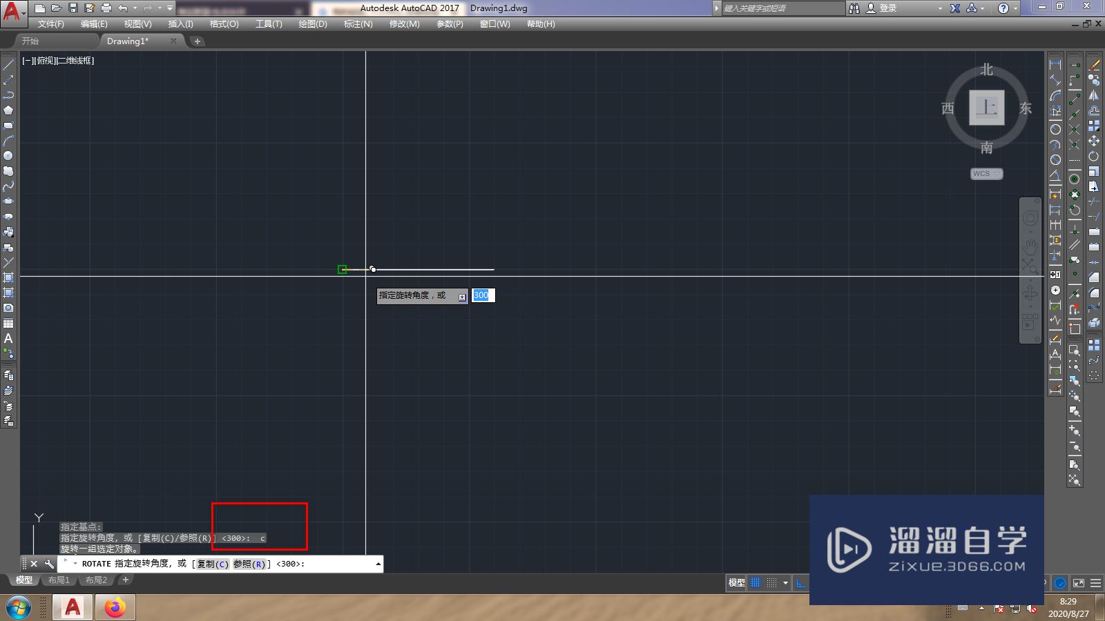The image size is (1105, 621).
Task: Expand the Help dropdown arrow
Action: 1016,8
